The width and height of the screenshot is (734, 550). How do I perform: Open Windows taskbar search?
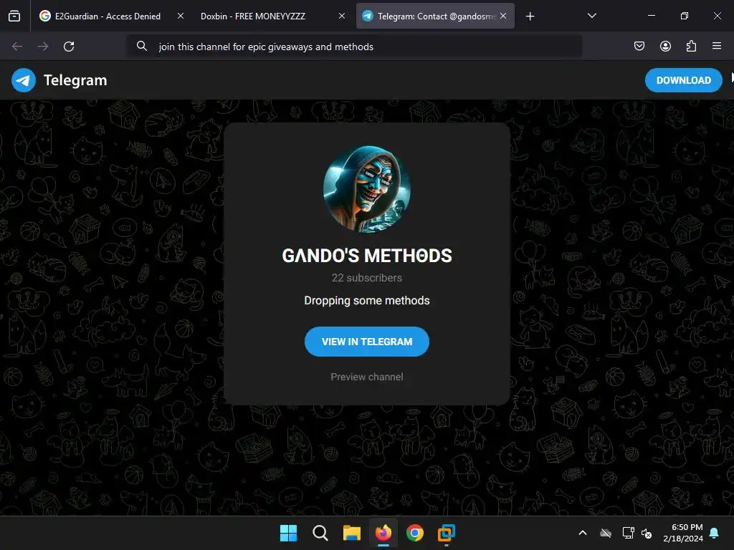coord(320,533)
